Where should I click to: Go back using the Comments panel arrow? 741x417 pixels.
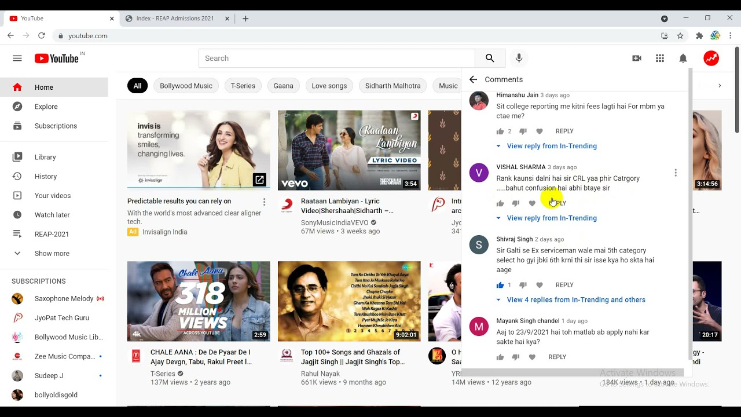473,79
